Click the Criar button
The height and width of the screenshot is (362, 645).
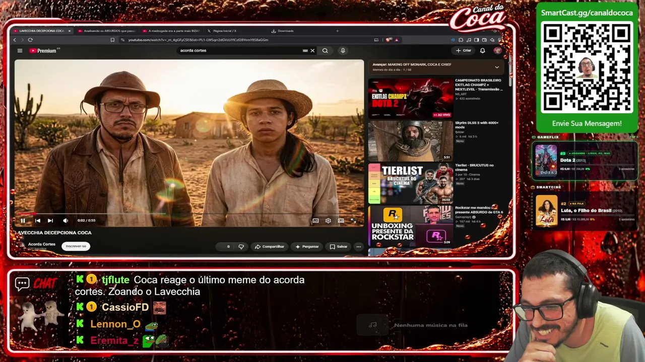click(x=464, y=50)
